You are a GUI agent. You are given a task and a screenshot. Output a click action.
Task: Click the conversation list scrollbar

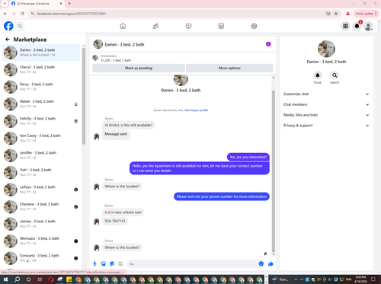point(84,96)
